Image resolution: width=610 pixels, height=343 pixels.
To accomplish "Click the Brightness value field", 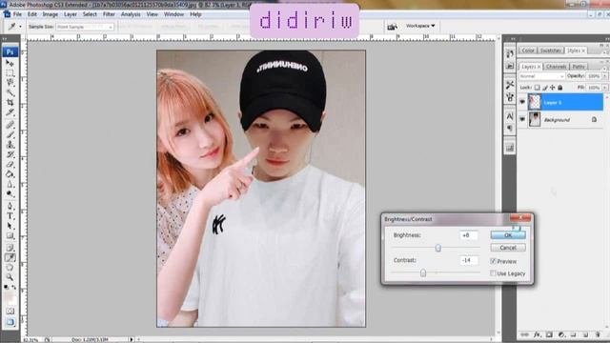I will (468, 235).
